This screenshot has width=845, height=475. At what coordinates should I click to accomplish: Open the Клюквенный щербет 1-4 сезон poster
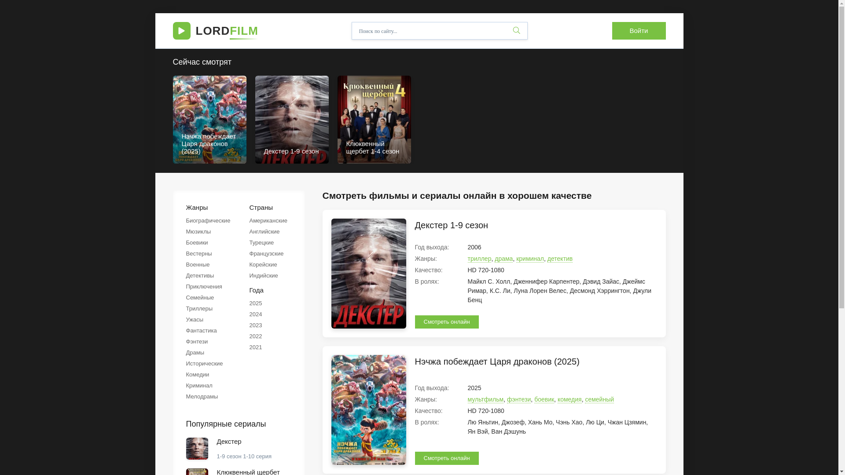[x=374, y=120]
